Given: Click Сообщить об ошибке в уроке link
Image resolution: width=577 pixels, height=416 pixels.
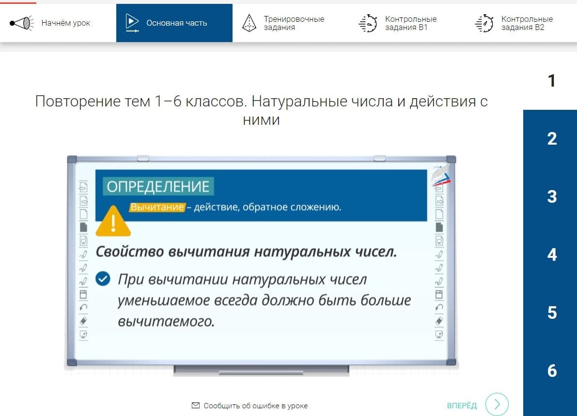Looking at the screenshot, I should (250, 406).
